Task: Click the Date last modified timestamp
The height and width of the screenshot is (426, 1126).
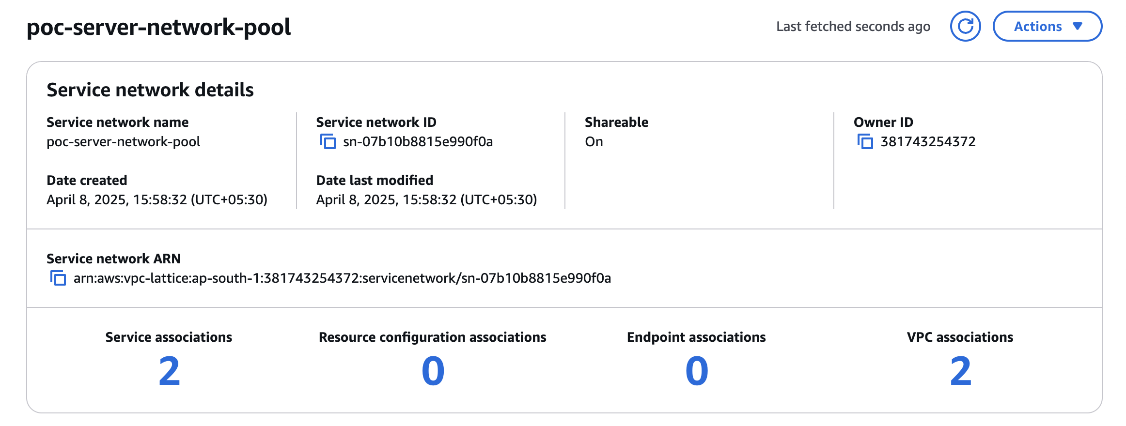Action: pos(426,200)
